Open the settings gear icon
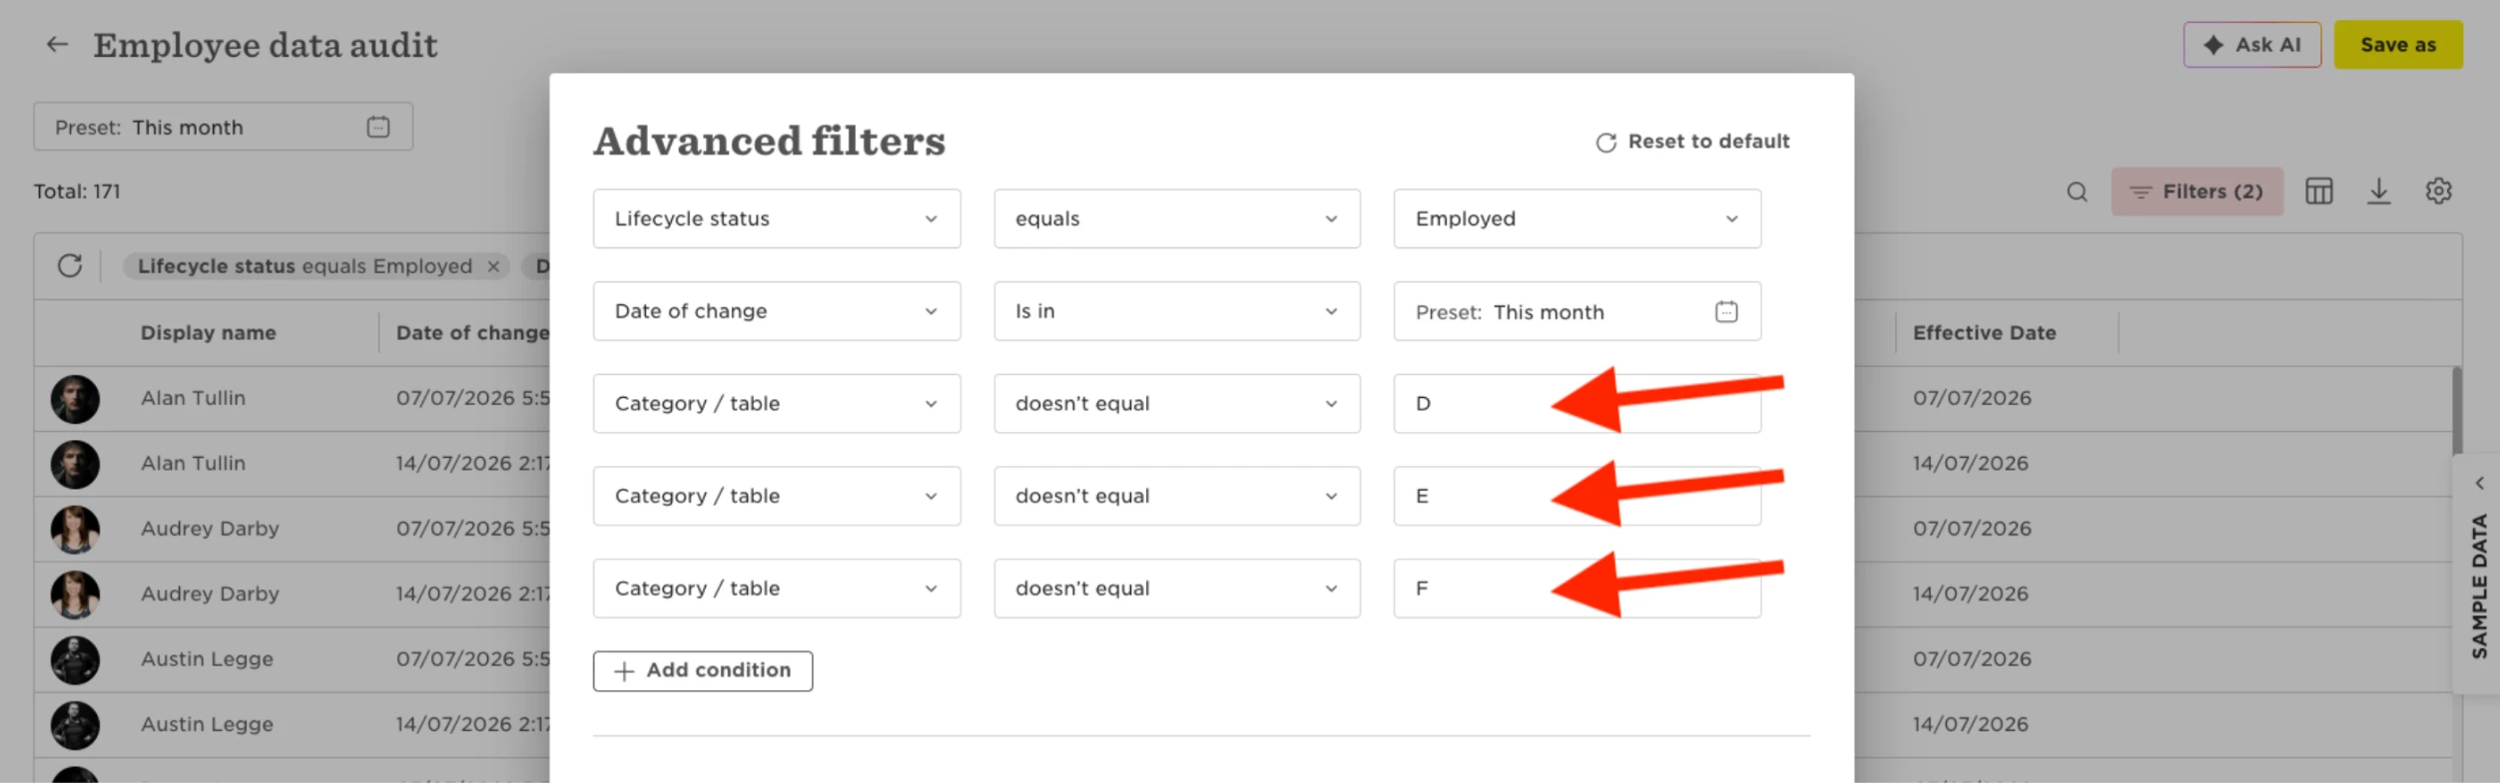Viewport: 2500px width, 784px height. click(x=2438, y=192)
